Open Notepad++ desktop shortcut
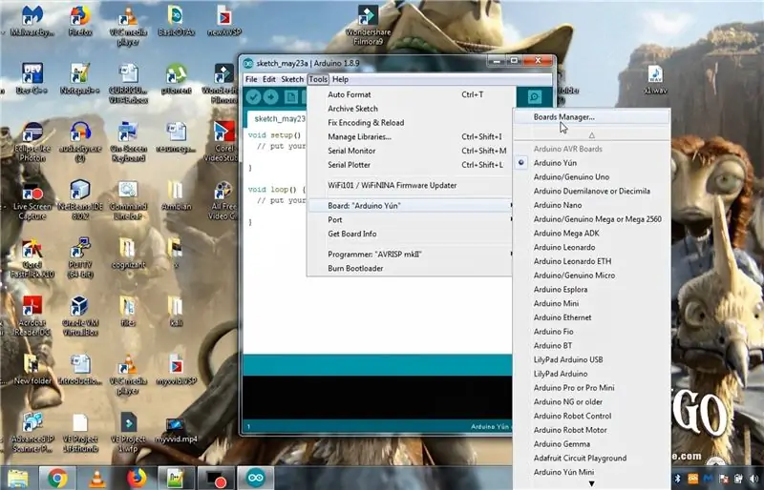This screenshot has width=764, height=490. 80,79
